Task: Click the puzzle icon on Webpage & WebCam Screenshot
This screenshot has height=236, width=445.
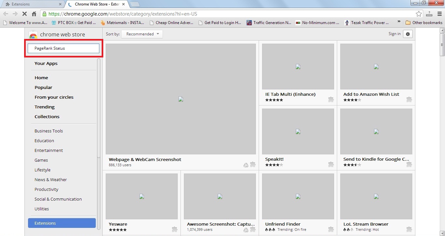Action: pos(253,165)
